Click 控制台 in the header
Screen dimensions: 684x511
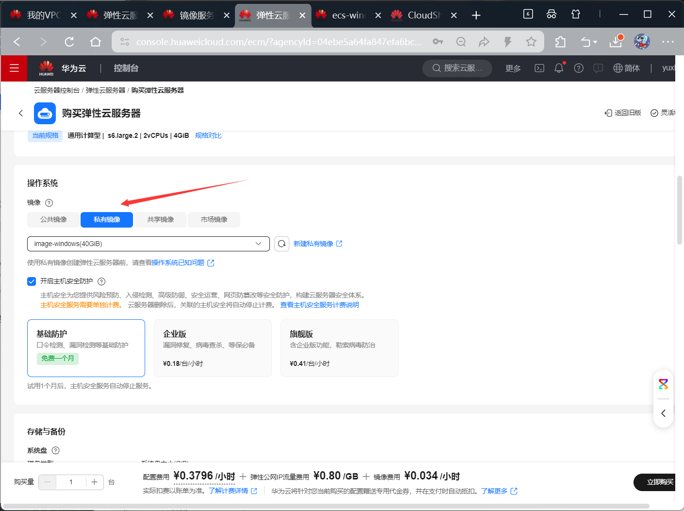126,68
